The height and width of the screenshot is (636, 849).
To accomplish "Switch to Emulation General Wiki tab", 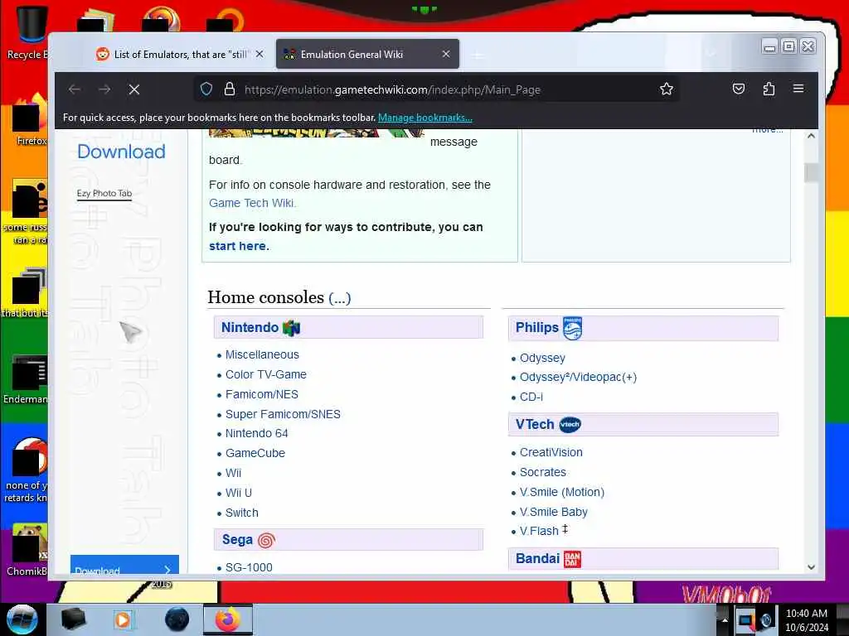I will point(367,55).
